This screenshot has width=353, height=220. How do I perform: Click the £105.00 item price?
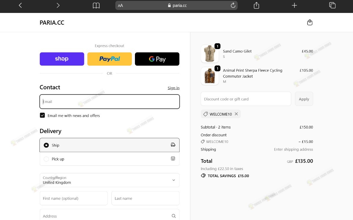click(306, 70)
